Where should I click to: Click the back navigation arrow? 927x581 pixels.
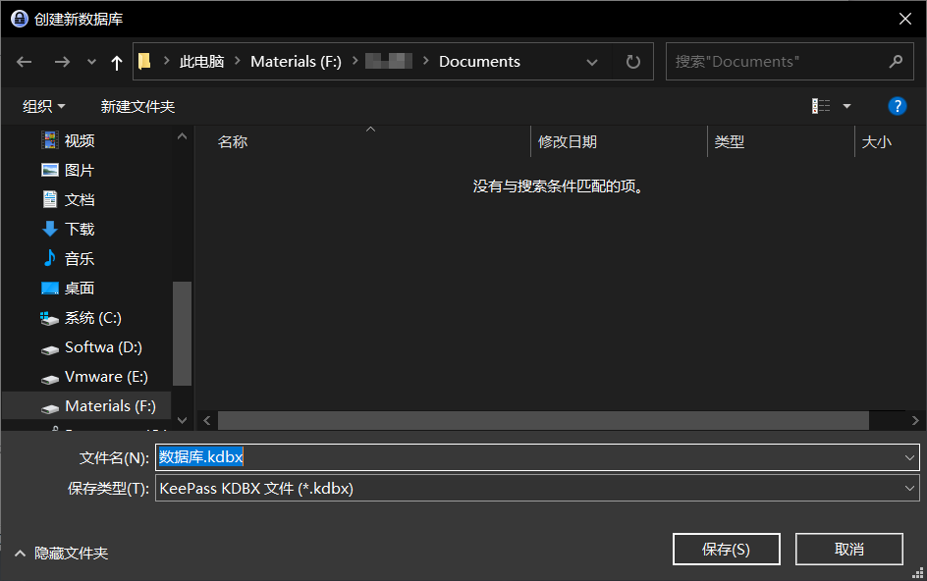tap(25, 62)
